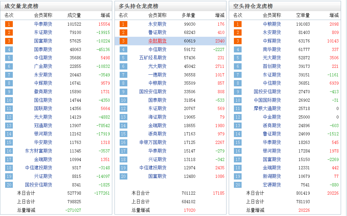Open the 申银万国期货 member link

coord(153,142)
